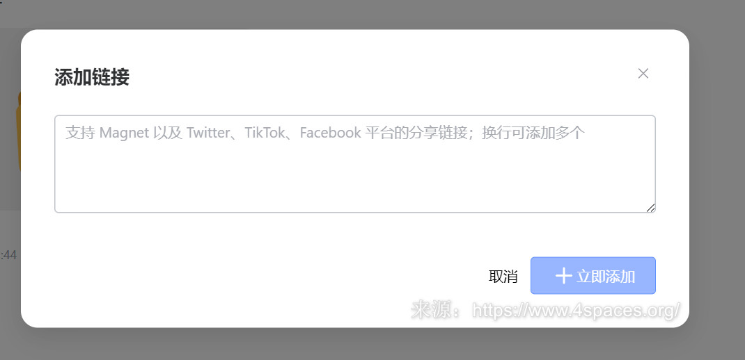Click the plus icon on 立即添加 button
Image resolution: width=745 pixels, height=360 pixels.
tap(563, 276)
